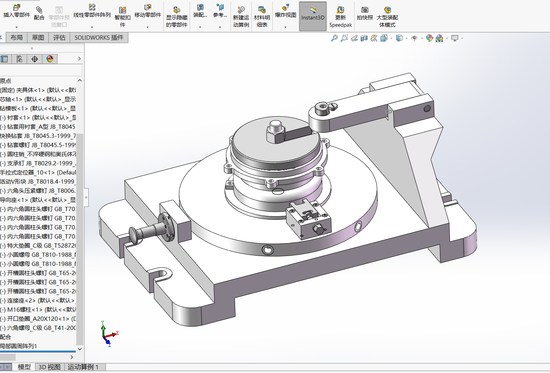
Task: Expand the 移动零部件 dropdown arrow
Action: pyautogui.click(x=148, y=27)
